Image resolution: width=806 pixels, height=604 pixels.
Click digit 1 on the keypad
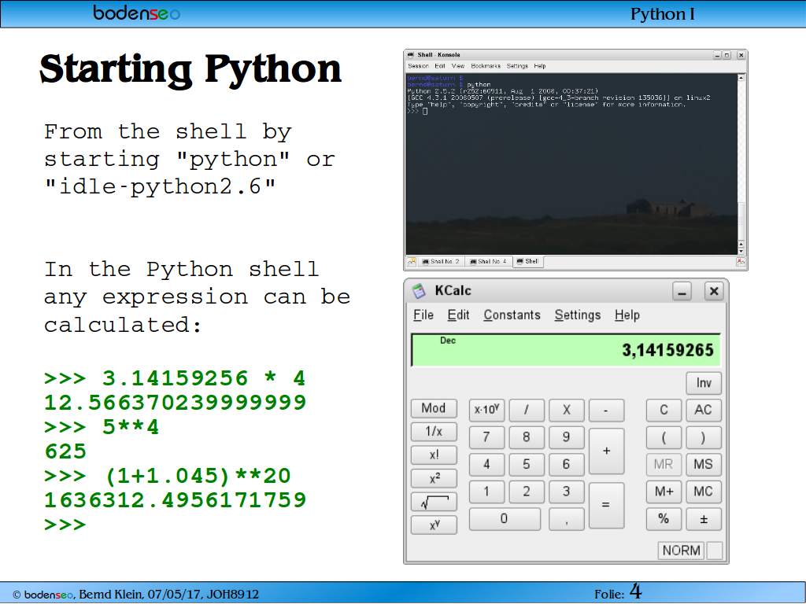486,492
